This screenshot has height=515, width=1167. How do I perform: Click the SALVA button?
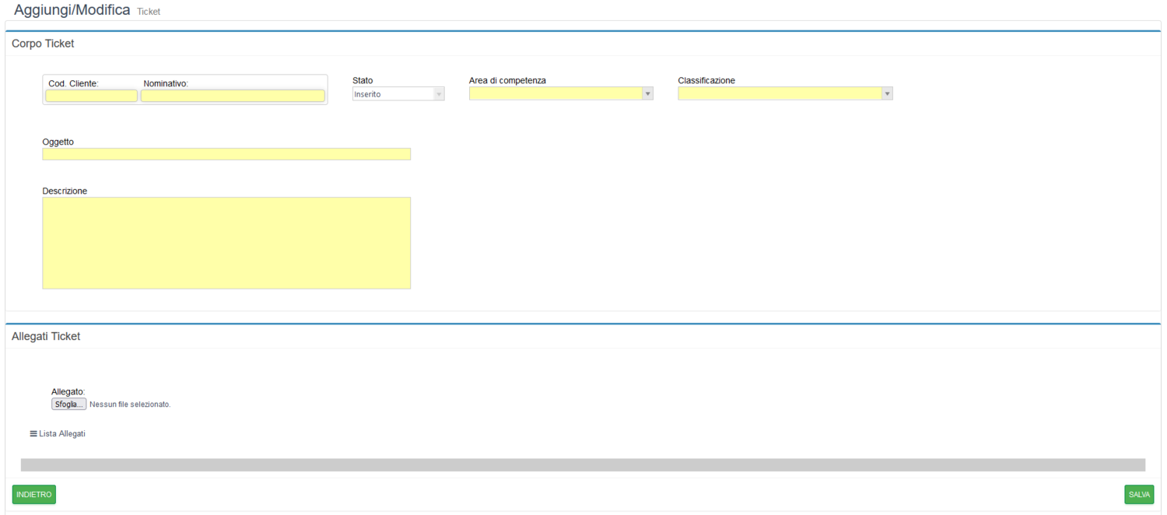1139,495
